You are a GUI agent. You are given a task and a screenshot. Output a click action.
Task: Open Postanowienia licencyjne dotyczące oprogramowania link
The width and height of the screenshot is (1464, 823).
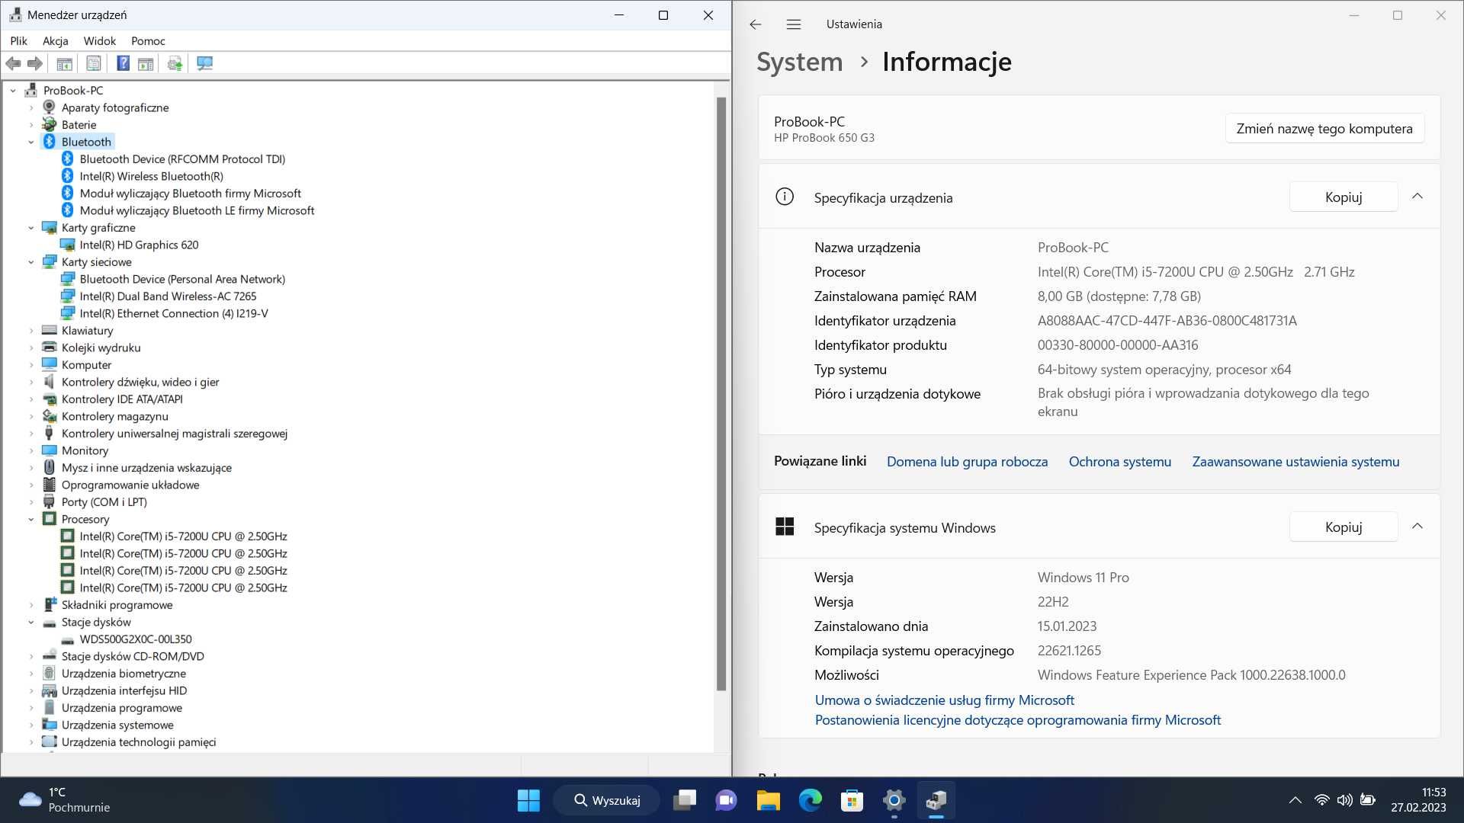coord(1017,720)
